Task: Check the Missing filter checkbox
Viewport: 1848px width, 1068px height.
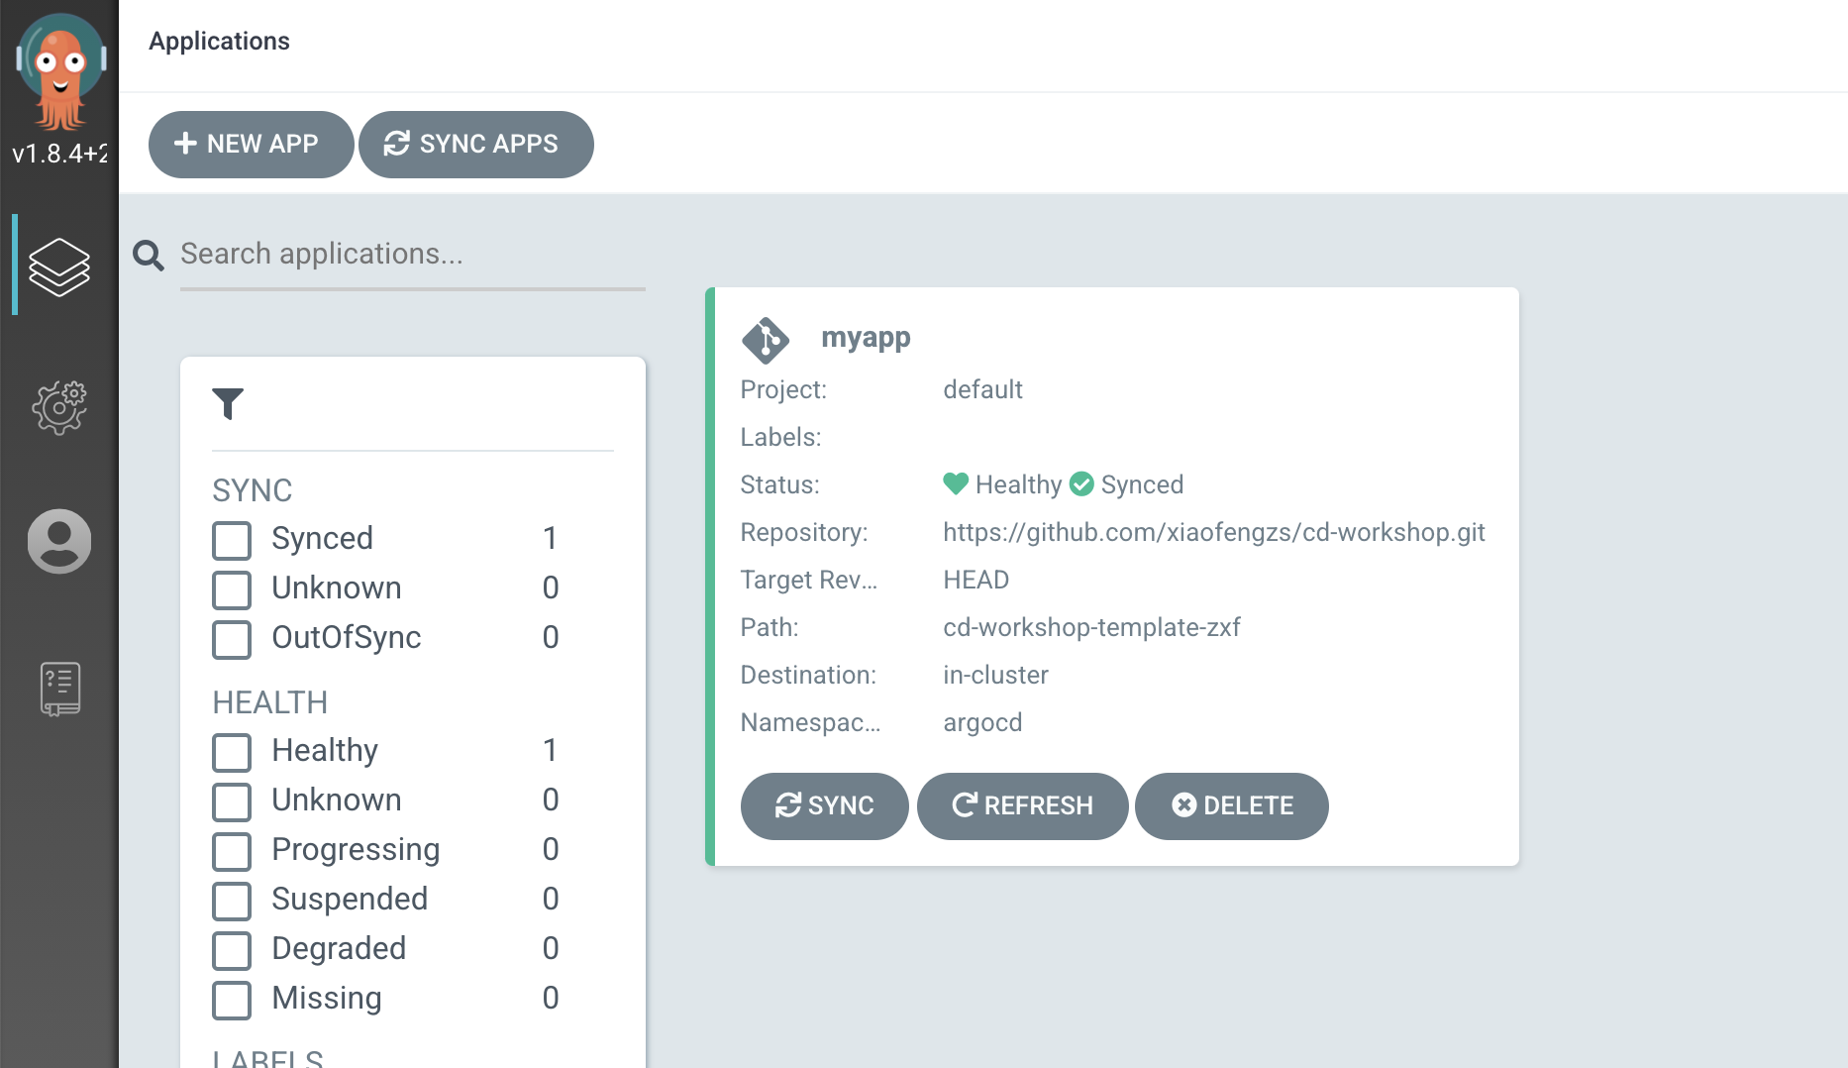Action: [232, 1000]
